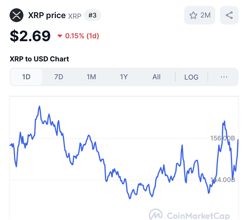Click the XRP ticker symbol text

tap(75, 16)
